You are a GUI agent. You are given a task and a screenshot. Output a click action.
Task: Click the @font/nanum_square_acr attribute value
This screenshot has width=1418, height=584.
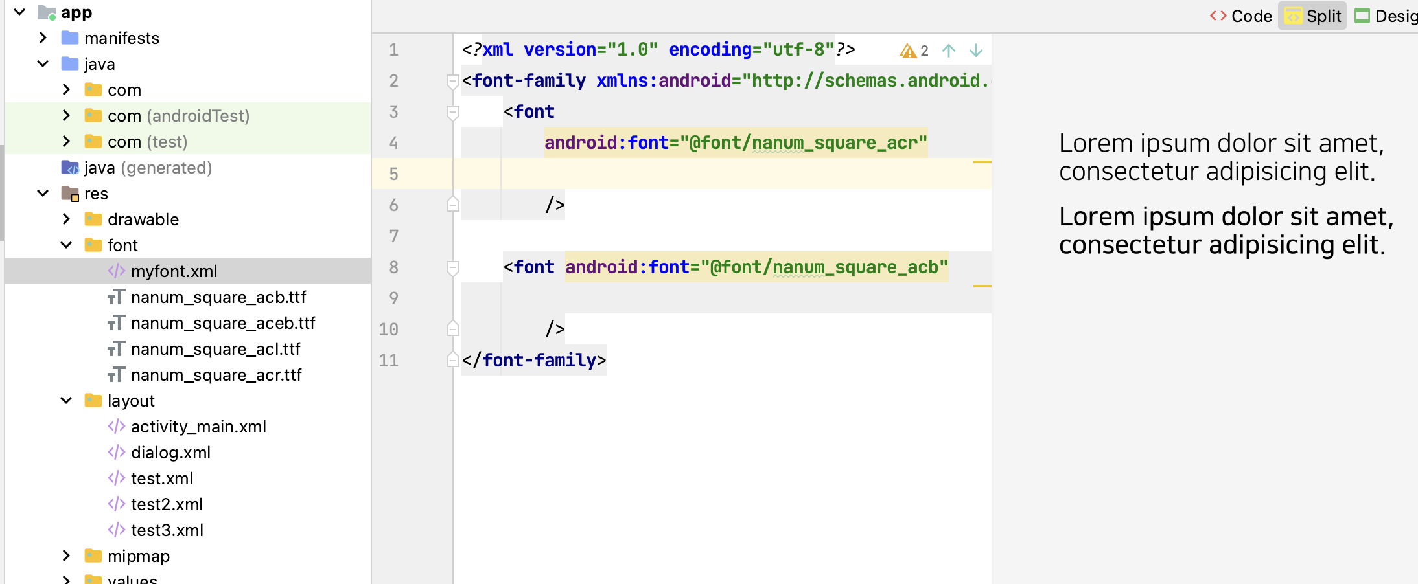coord(804,142)
